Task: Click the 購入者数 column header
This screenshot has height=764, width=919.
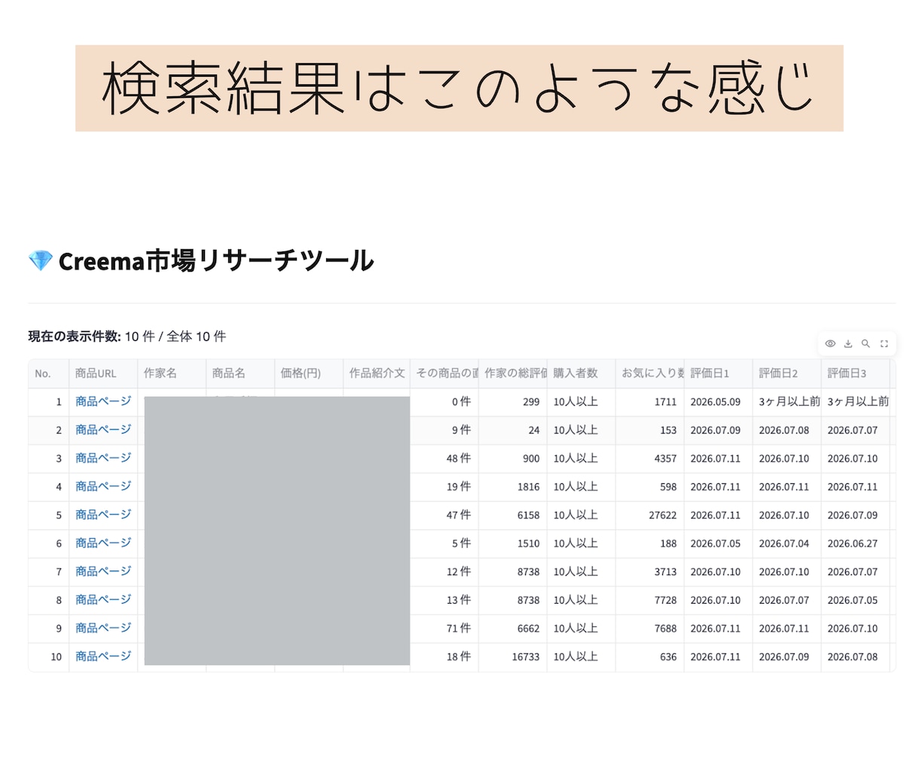Action: [582, 373]
